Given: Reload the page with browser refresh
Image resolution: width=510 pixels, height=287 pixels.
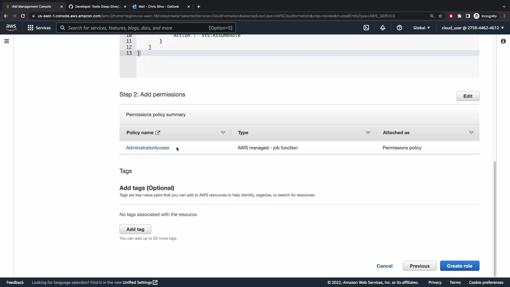Looking at the screenshot, I should (23, 16).
